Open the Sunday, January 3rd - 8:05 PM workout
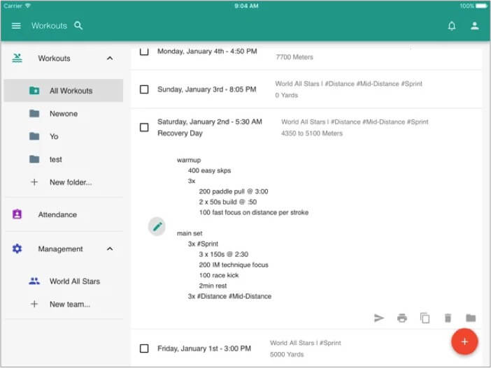Screen dimensions: 491x368 pyautogui.click(x=206, y=89)
